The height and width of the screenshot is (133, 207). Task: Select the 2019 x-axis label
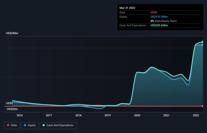[108, 115]
